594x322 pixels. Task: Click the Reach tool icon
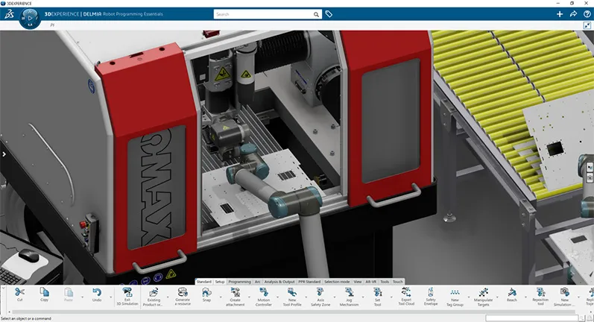[512, 292]
